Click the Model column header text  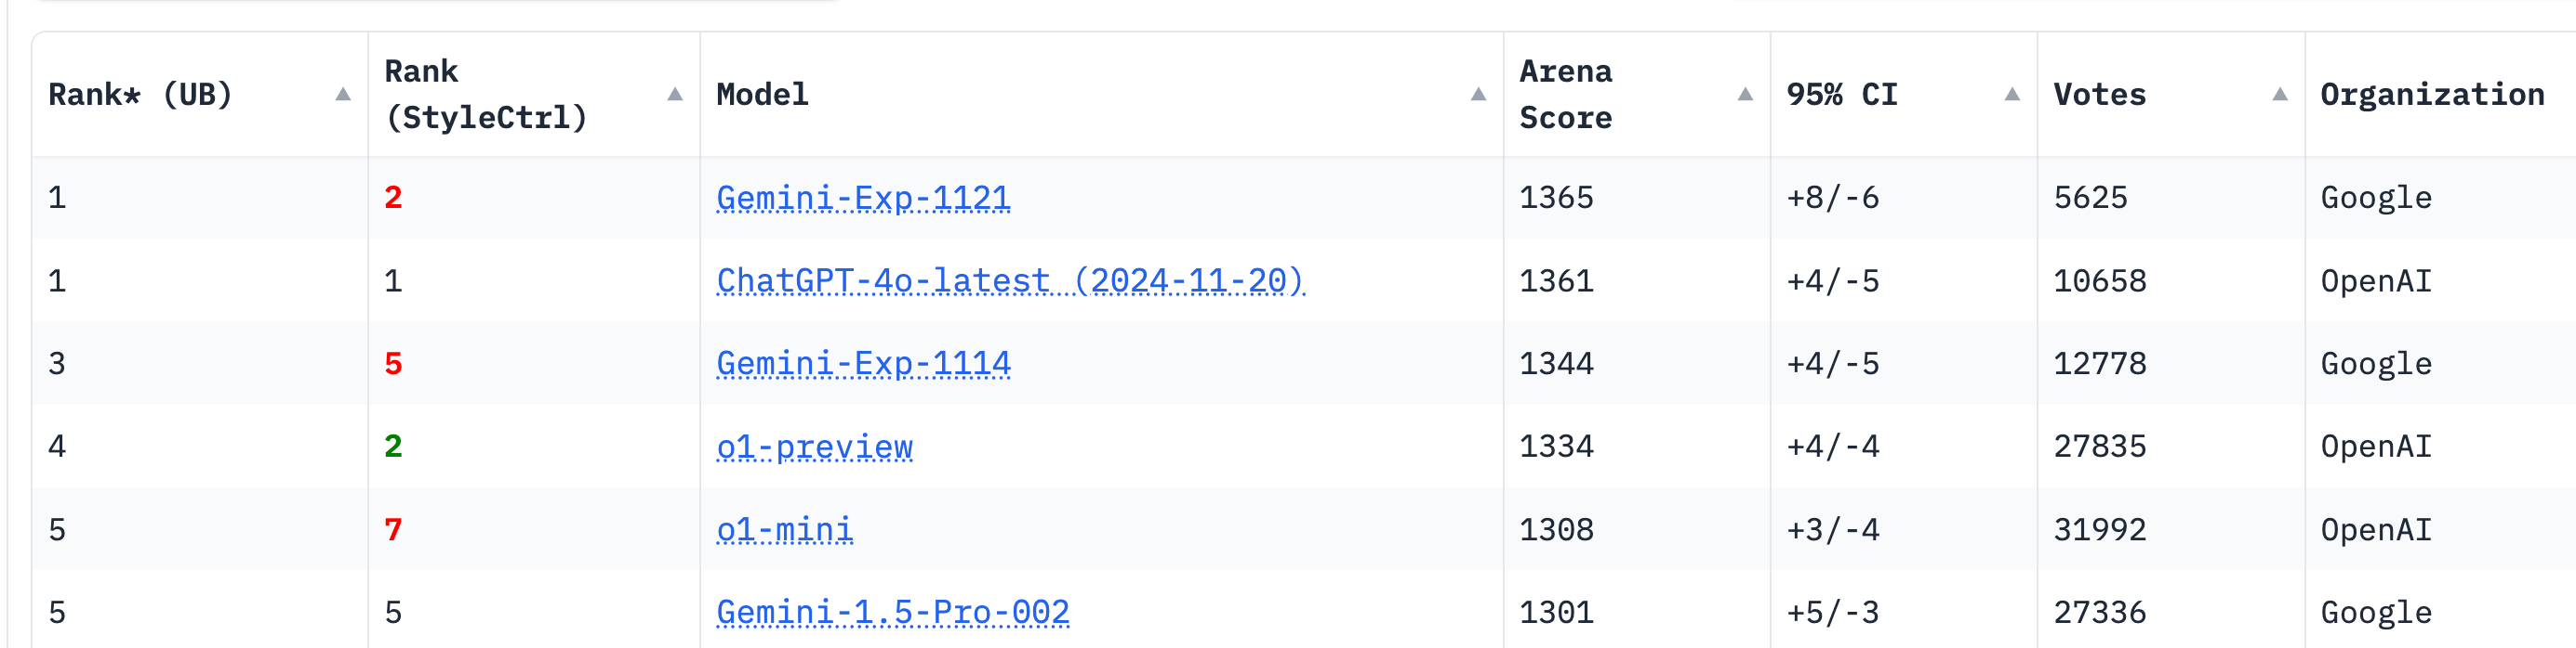click(762, 95)
